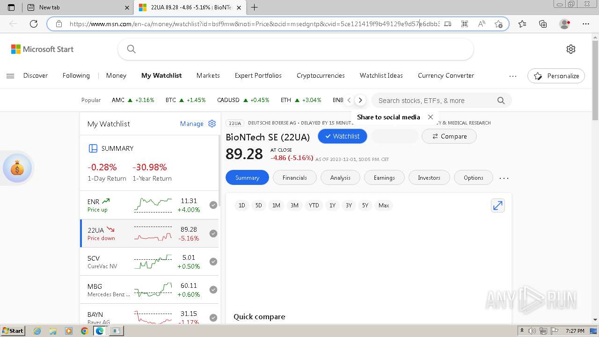This screenshot has height=337, width=599.
Task: View site information lock icon
Action: tap(59, 24)
